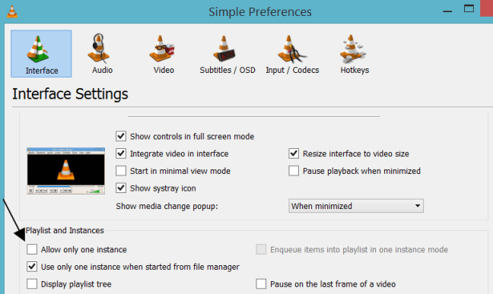This screenshot has width=493, height=294.
Task: Uncheck Use only one instance from file manager
Action: pos(32,267)
